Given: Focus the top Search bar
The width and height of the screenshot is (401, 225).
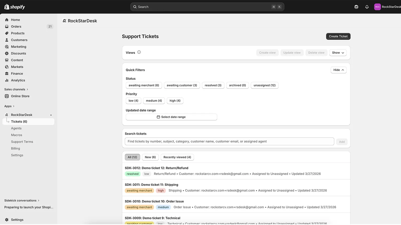Looking at the screenshot, I should click(x=207, y=7).
